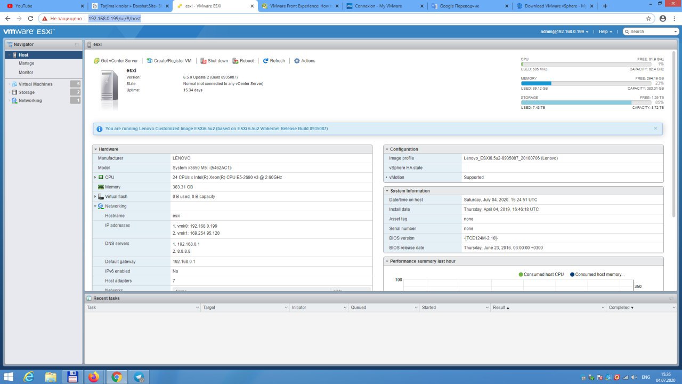Switch to the Google Переводчик tab

tap(470, 6)
